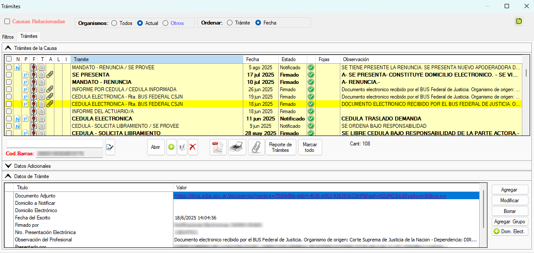Collapse the Trámites de la Causa section

click(8, 48)
